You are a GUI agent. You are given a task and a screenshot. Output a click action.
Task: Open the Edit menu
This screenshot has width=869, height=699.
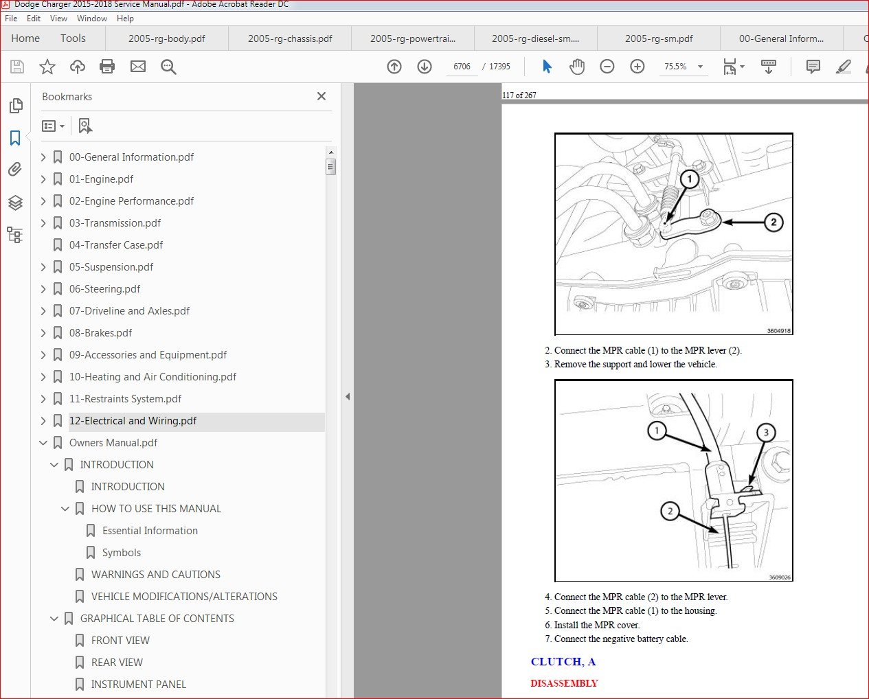[34, 19]
